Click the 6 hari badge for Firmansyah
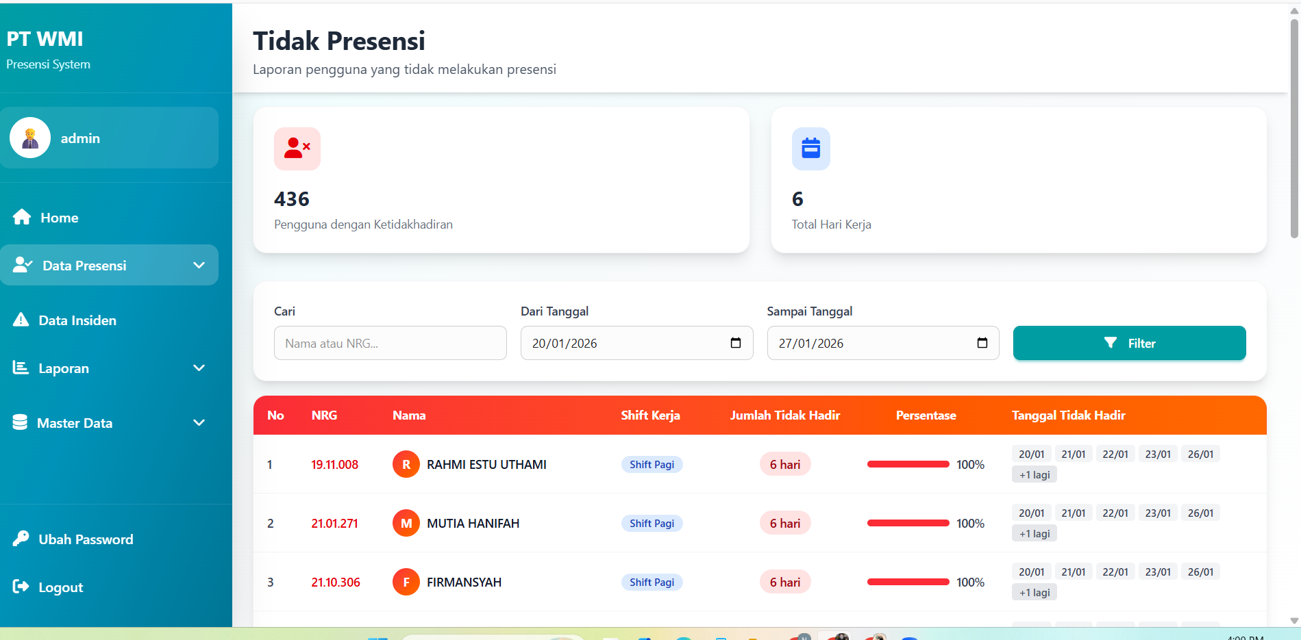The height and width of the screenshot is (640, 1301). [784, 583]
